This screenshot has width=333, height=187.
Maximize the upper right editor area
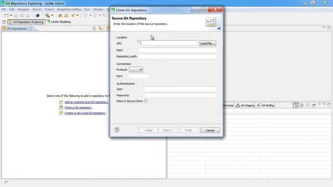coord(329,28)
